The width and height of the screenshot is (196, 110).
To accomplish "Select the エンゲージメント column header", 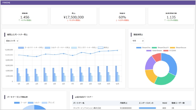I will (146, 103).
